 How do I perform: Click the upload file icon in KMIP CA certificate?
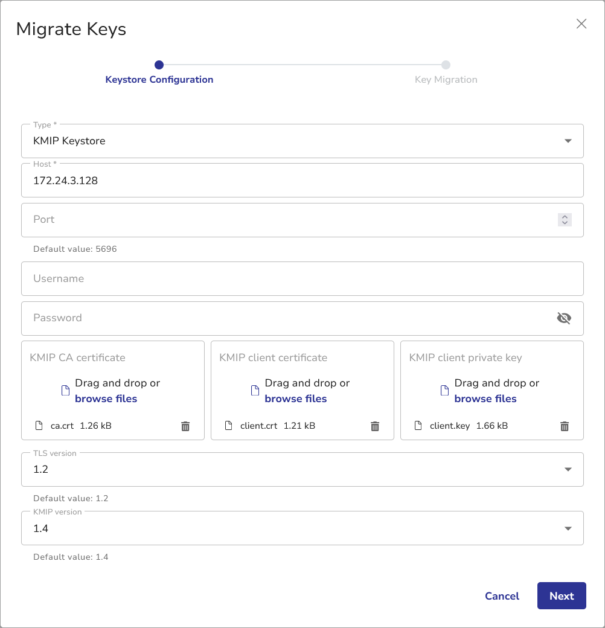[66, 391]
